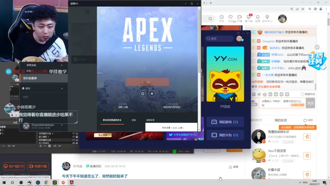Collapse the 主播任务 widget with minus icon
Screen dimensions: 330x186
(x=317, y=47)
